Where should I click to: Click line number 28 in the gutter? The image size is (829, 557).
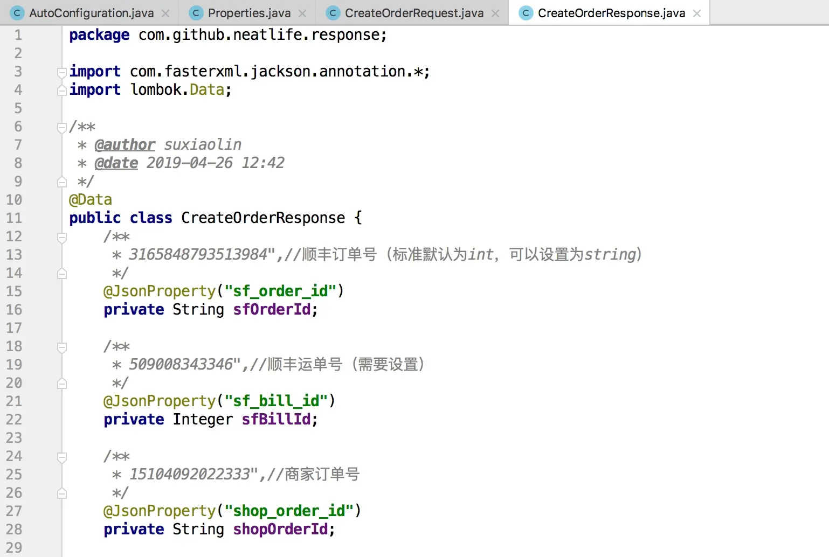tap(14, 530)
